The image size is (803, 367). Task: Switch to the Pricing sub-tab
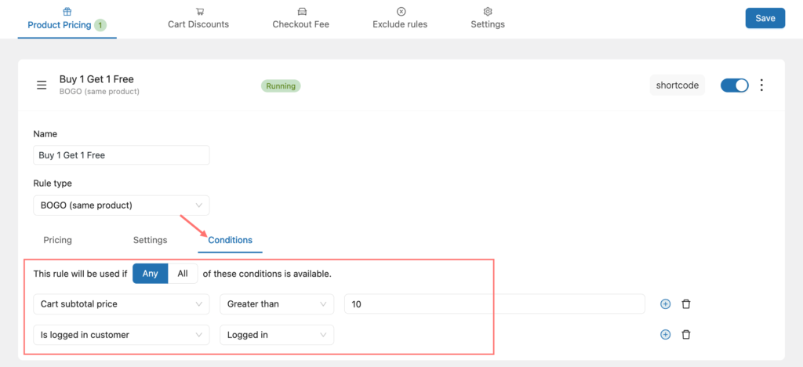coord(57,239)
